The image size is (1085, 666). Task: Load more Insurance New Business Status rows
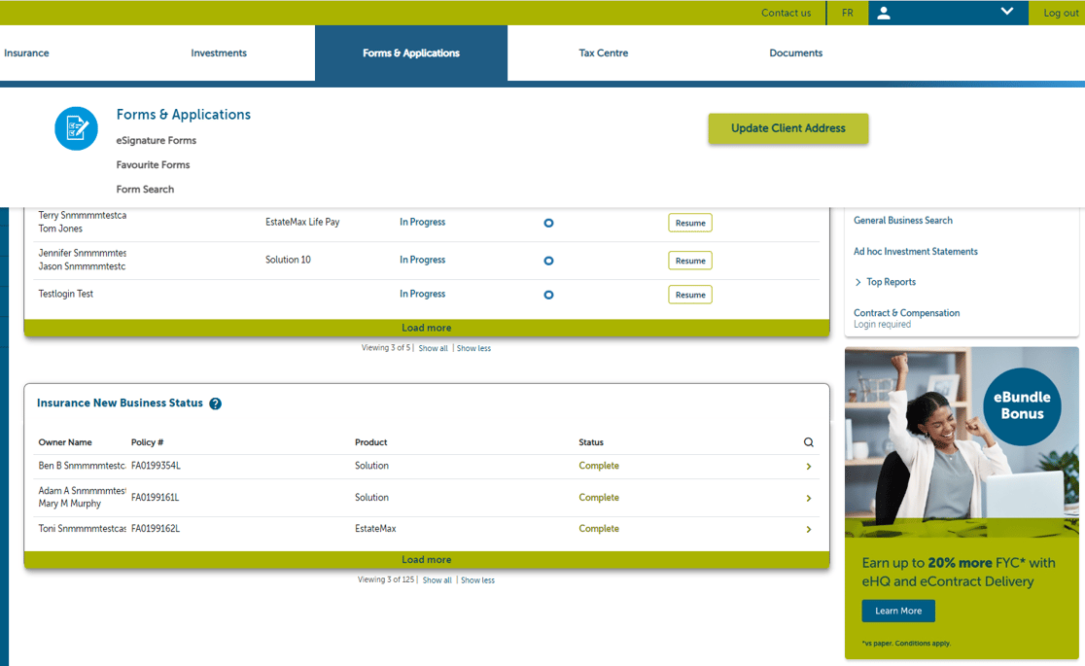[x=426, y=560]
